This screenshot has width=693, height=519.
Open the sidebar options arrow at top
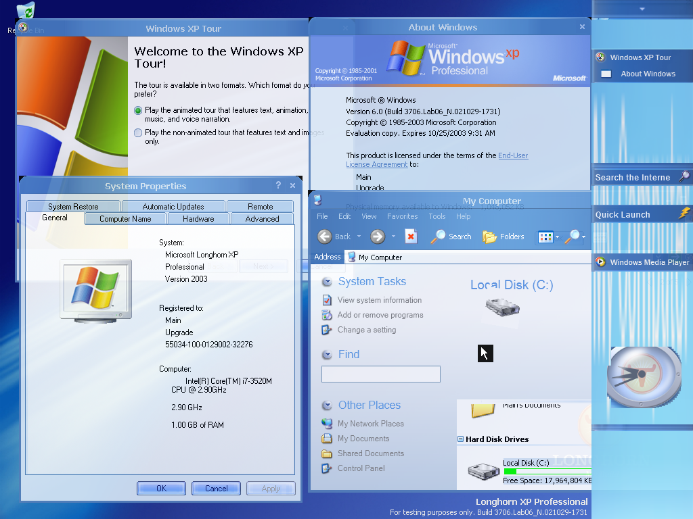tap(642, 9)
